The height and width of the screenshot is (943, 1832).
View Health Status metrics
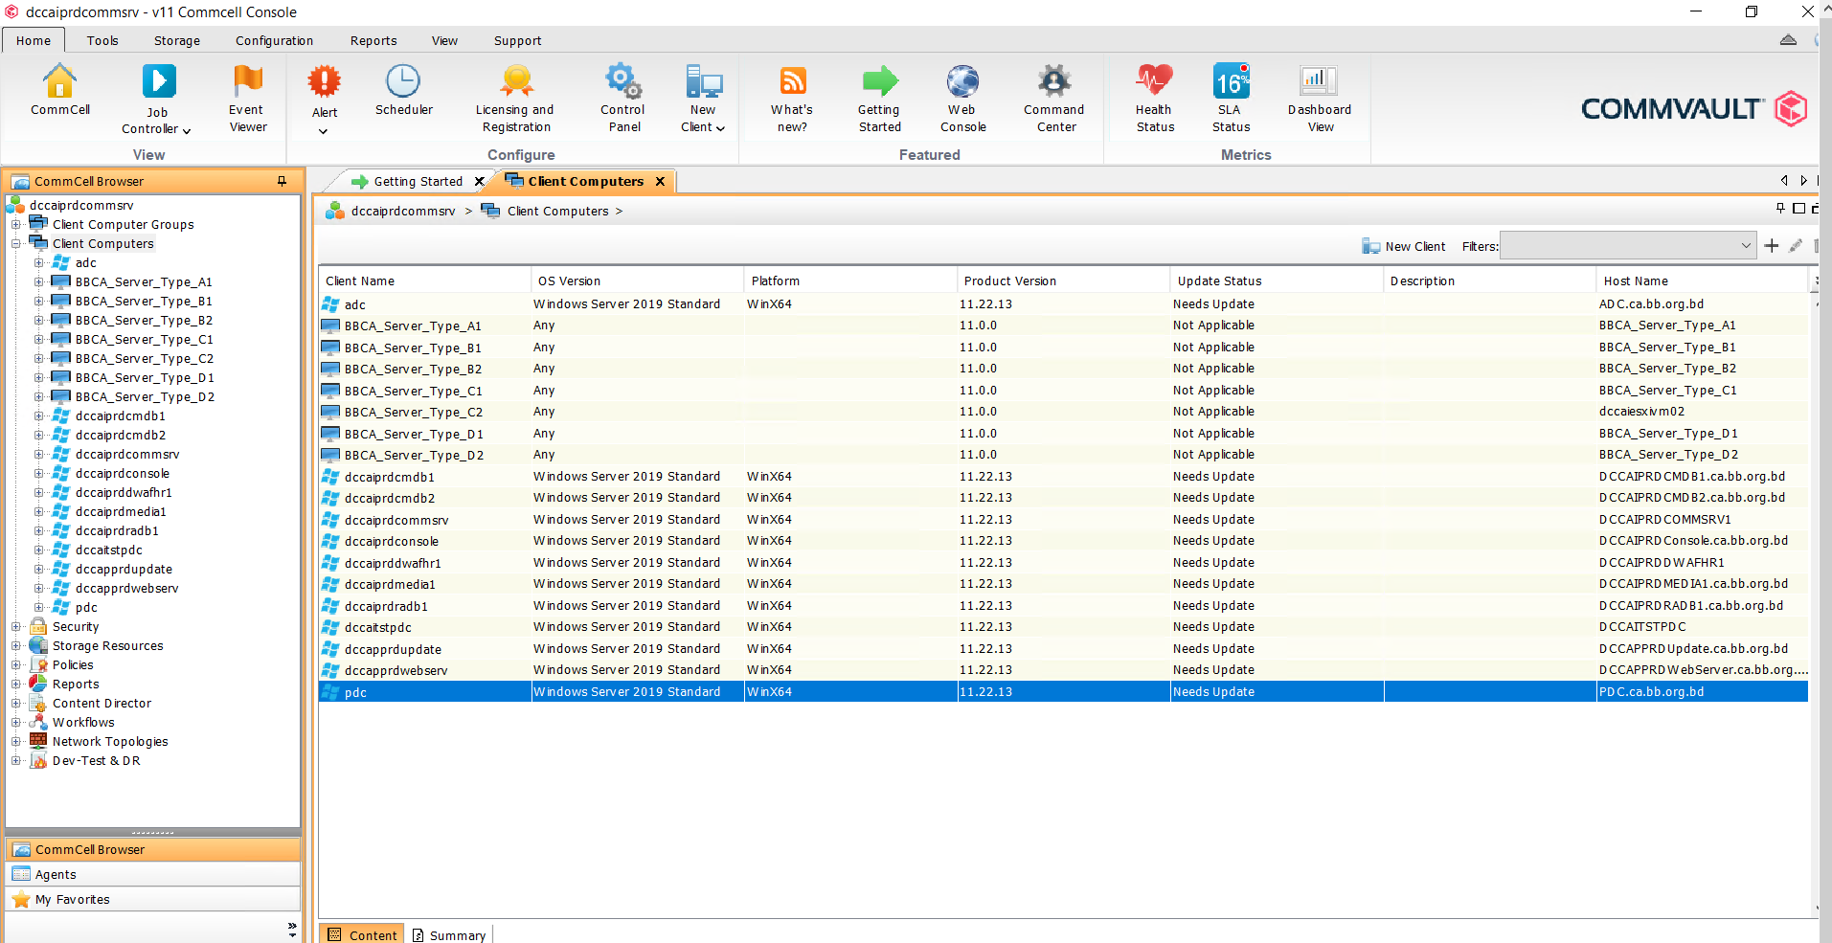click(x=1155, y=99)
